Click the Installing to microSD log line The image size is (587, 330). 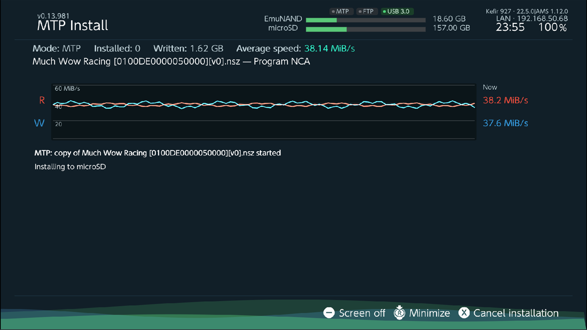(70, 166)
